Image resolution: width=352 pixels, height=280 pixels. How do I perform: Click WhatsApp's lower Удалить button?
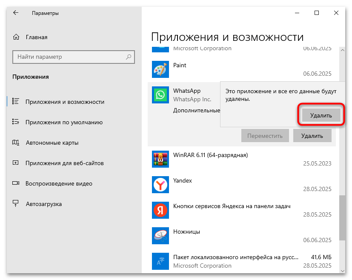pos(312,135)
